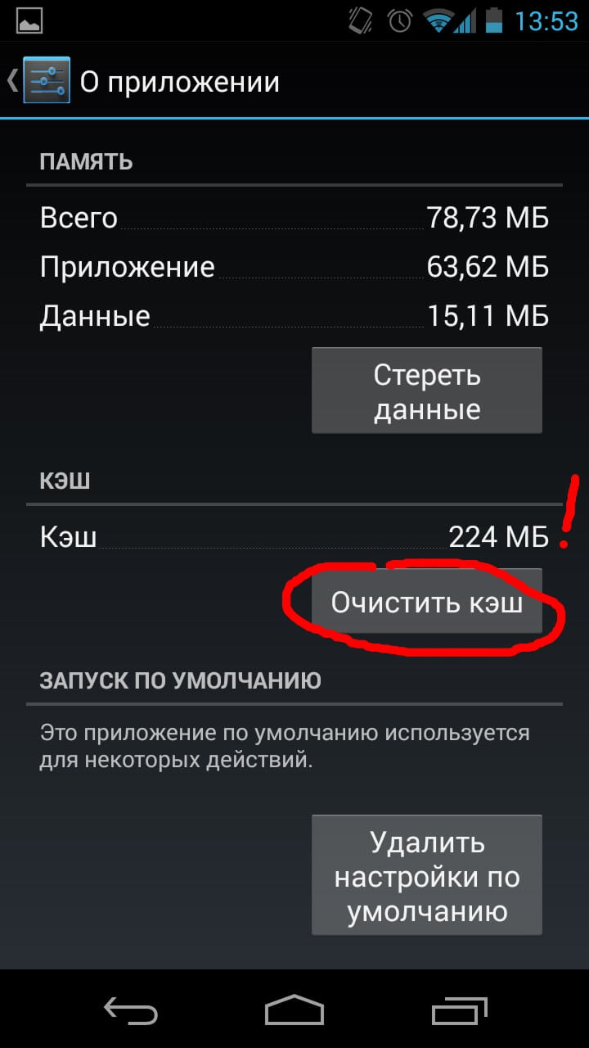Click the 'Стереть данные' button
Screen dimensions: 589x1048
(426, 391)
